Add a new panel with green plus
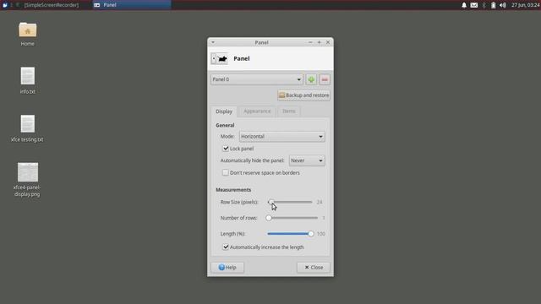Viewport: 541px width, 304px height. click(x=311, y=79)
